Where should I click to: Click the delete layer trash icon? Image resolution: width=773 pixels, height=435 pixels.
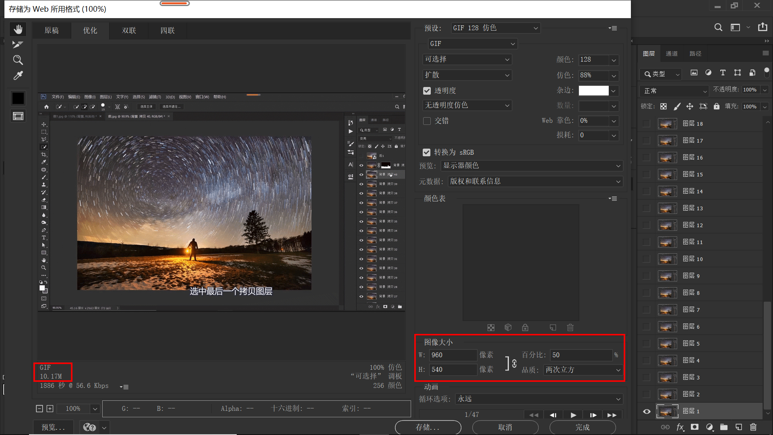753,427
